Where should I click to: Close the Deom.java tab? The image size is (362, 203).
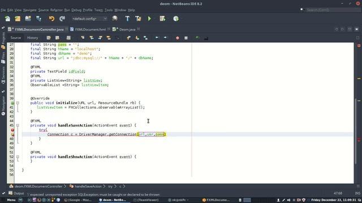(x=139, y=29)
